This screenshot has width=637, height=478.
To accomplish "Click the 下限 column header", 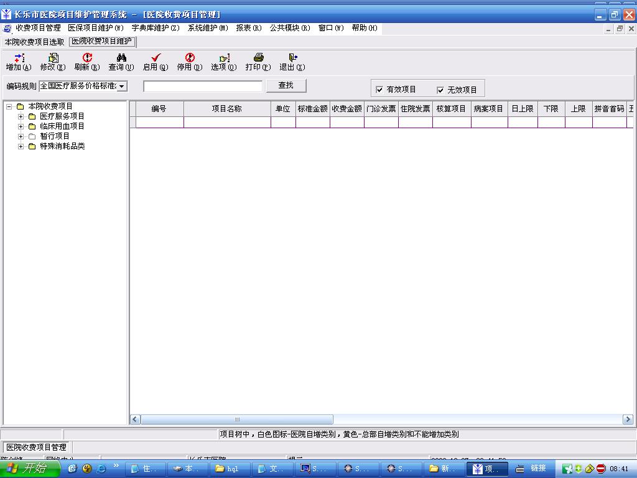I will (551, 109).
